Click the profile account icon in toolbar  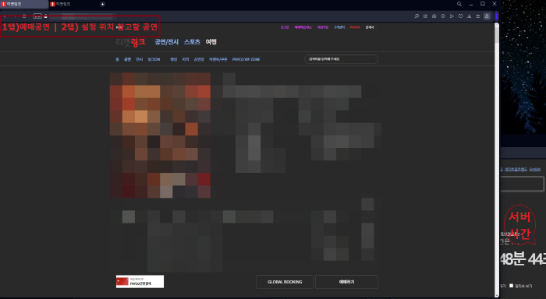[487, 16]
